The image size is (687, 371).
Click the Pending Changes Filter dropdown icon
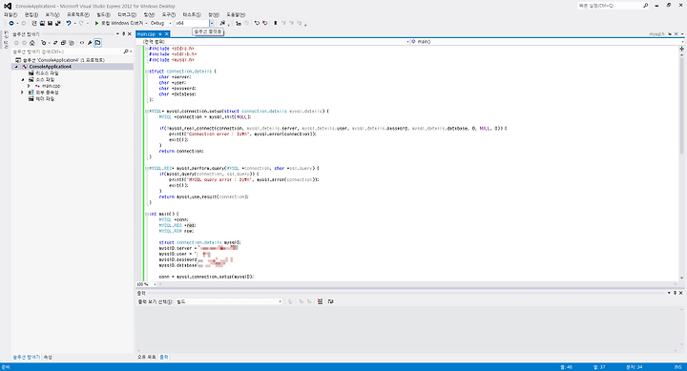click(50, 43)
